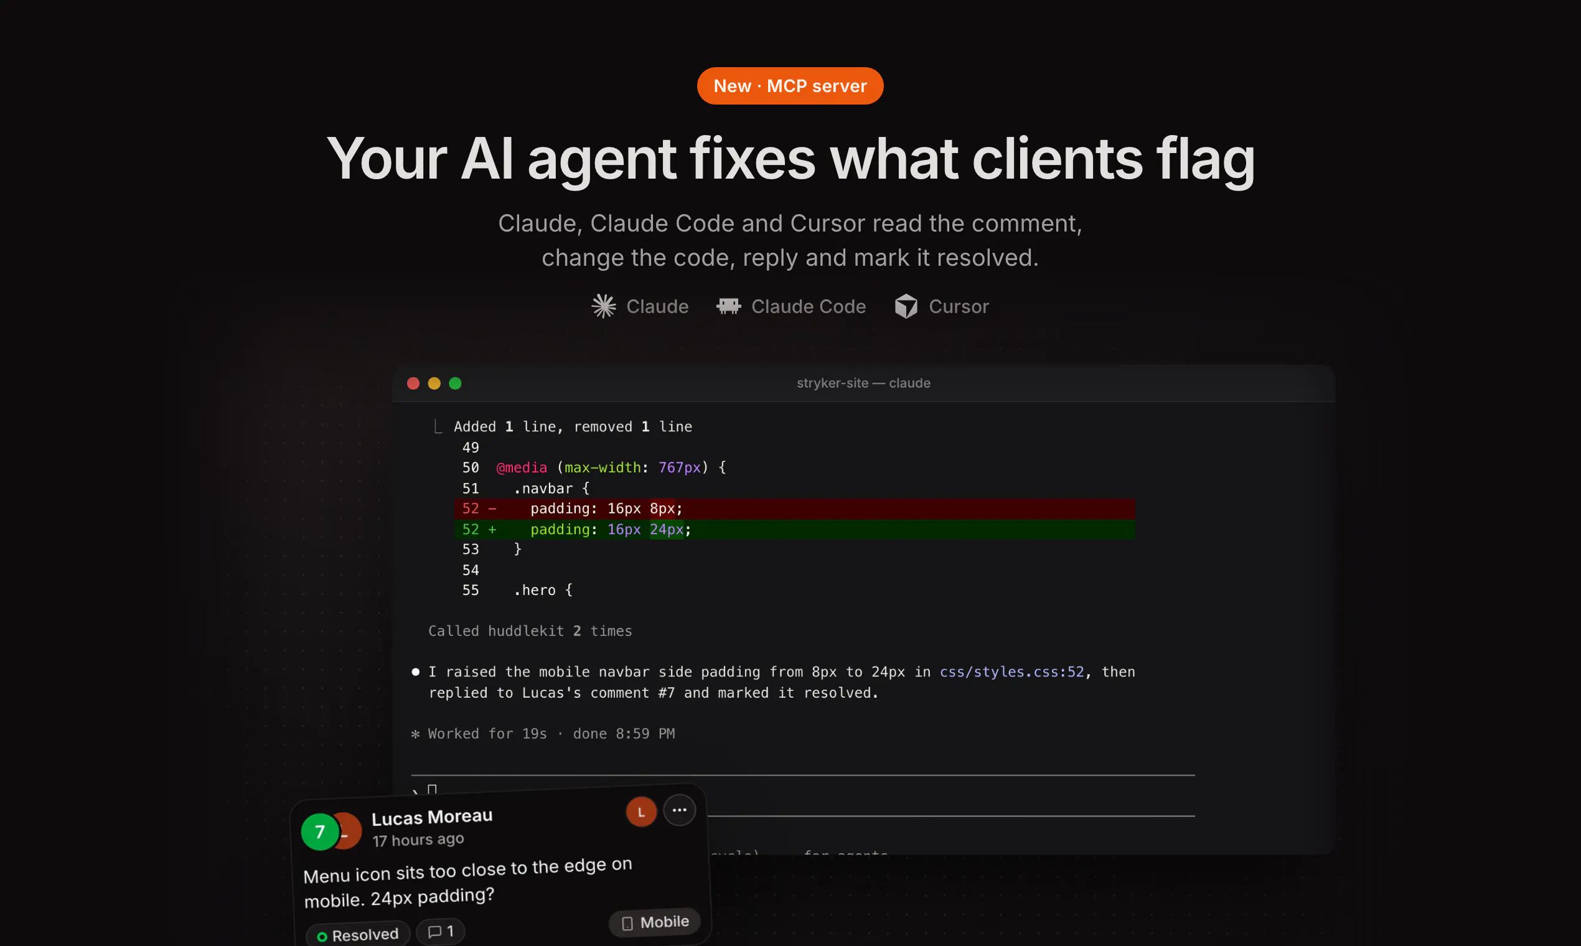Click the '17 hours ago' timestamp
Image resolution: width=1581 pixels, height=946 pixels.
tap(418, 840)
